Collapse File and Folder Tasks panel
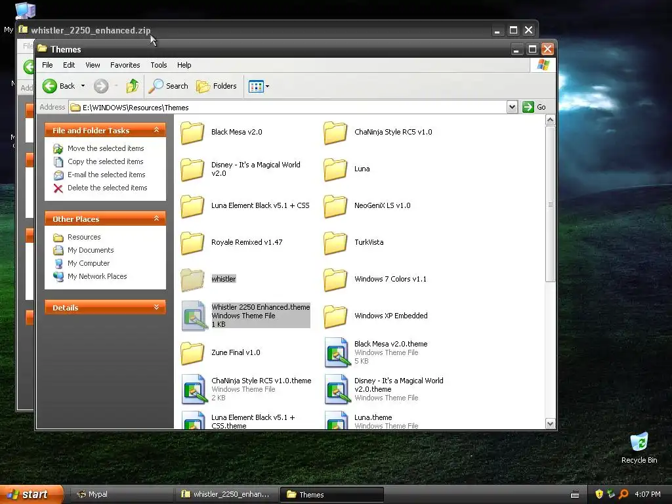The height and width of the screenshot is (504, 672). [x=156, y=130]
